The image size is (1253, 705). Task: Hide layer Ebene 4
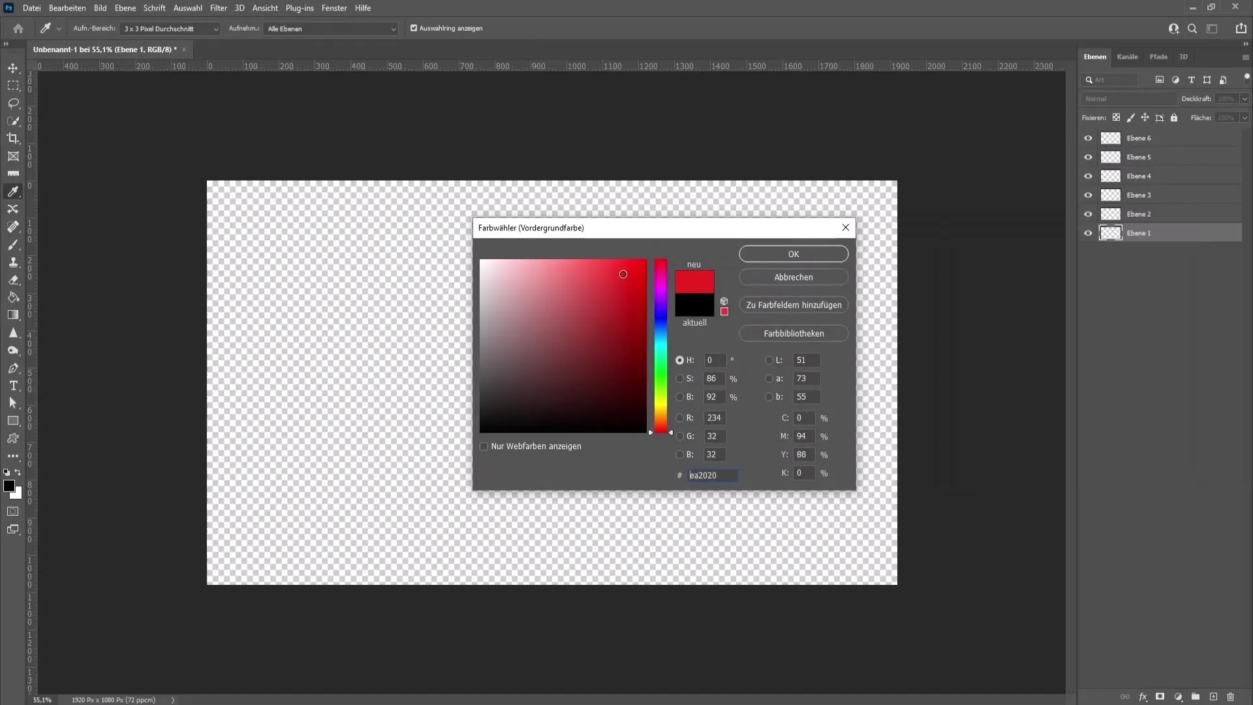pos(1088,176)
